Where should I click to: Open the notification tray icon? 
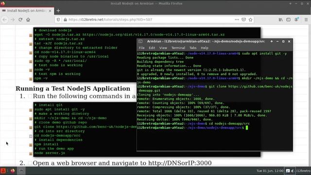click(x=288, y=171)
